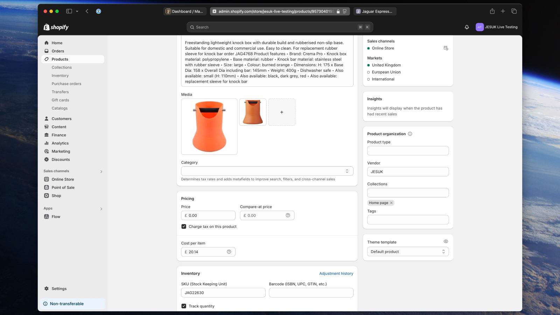
Task: Click the Manage sales channels schedule icon
Action: click(x=446, y=48)
